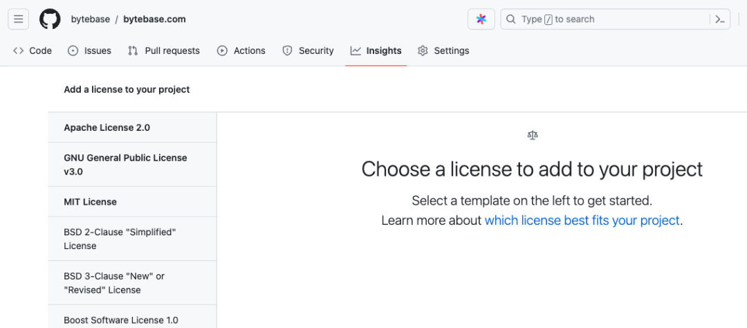The width and height of the screenshot is (747, 328).
Task: Select the Insights tab
Action: pyautogui.click(x=376, y=51)
